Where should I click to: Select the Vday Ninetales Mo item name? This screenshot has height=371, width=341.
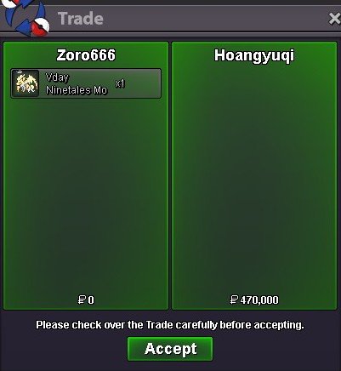(77, 83)
